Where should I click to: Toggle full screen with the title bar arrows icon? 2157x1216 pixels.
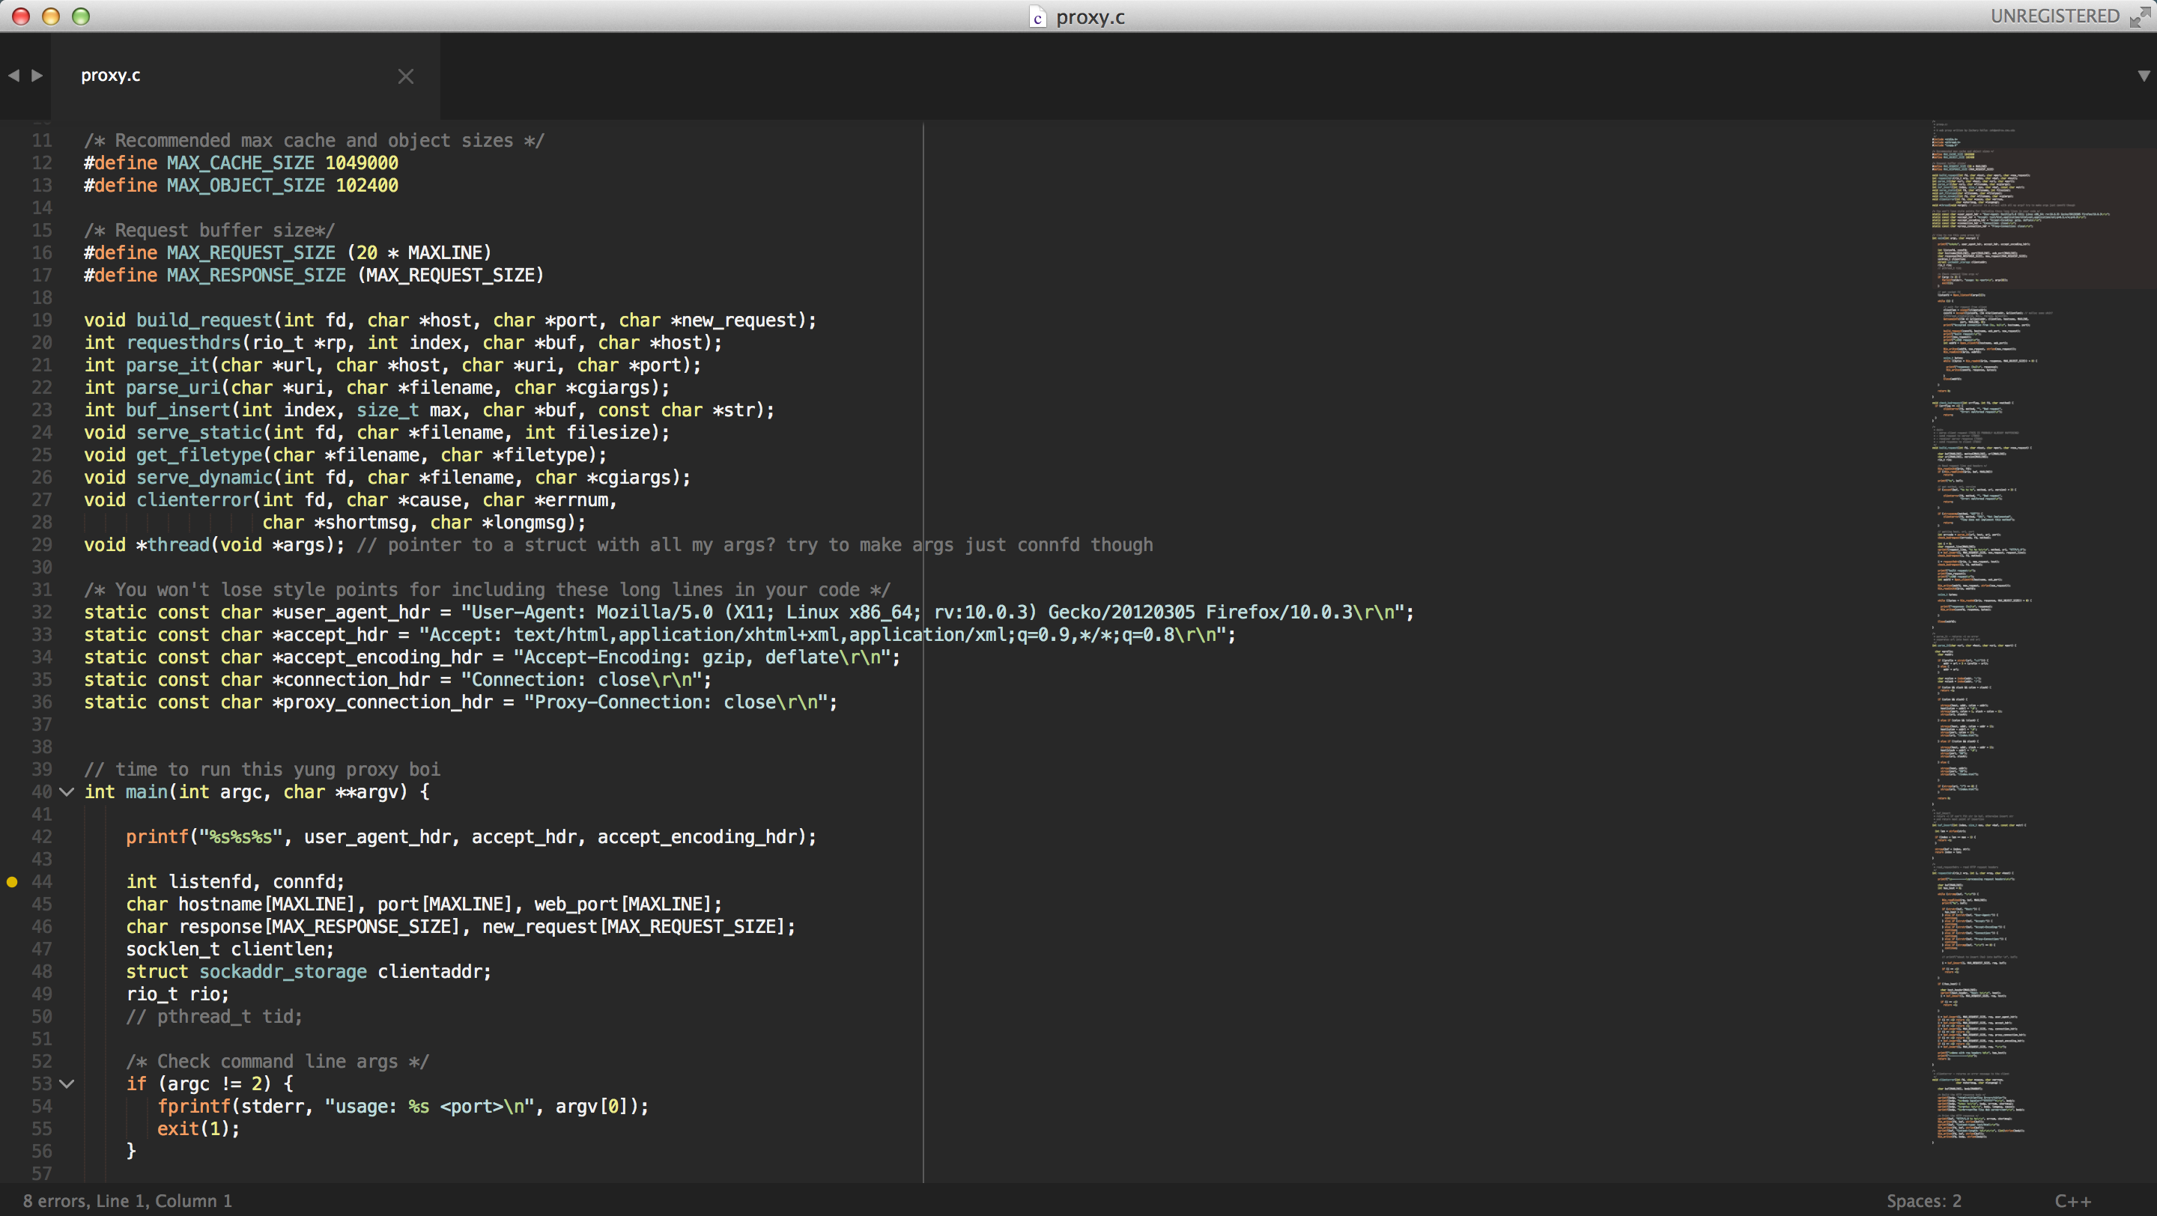tap(2141, 16)
